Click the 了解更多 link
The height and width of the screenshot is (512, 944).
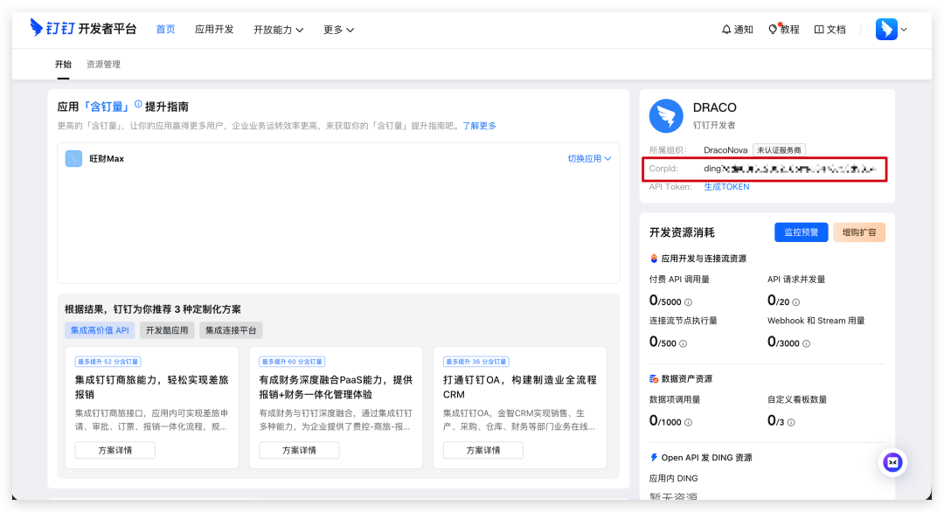tap(479, 126)
